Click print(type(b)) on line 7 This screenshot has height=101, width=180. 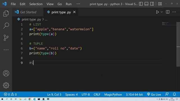[x=43, y=53]
